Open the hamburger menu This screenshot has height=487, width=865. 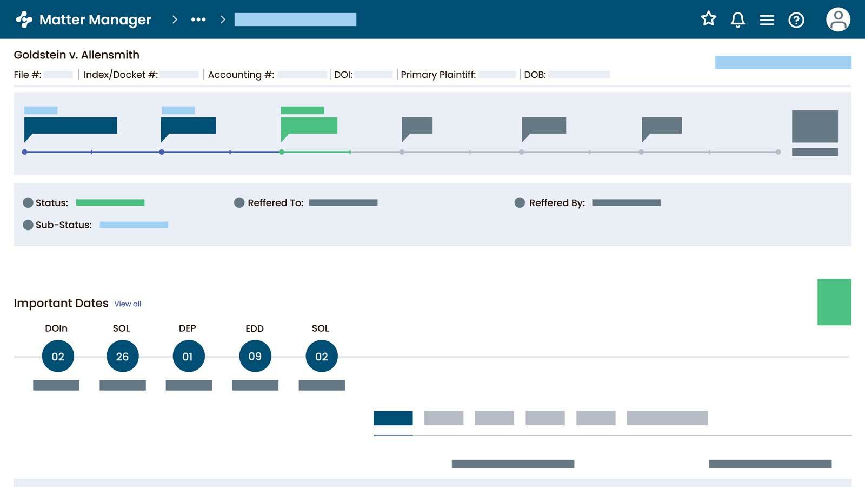coord(767,19)
